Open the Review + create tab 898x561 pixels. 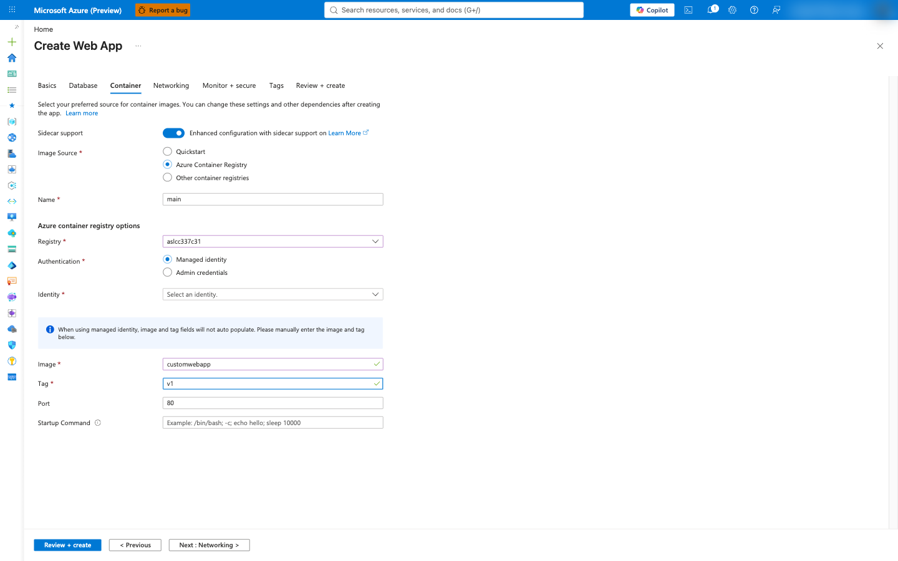pos(321,85)
